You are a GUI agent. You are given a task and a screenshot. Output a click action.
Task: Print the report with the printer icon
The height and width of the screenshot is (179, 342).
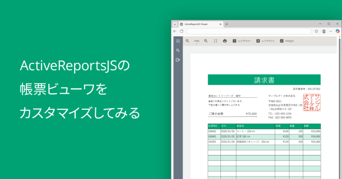coord(225,41)
